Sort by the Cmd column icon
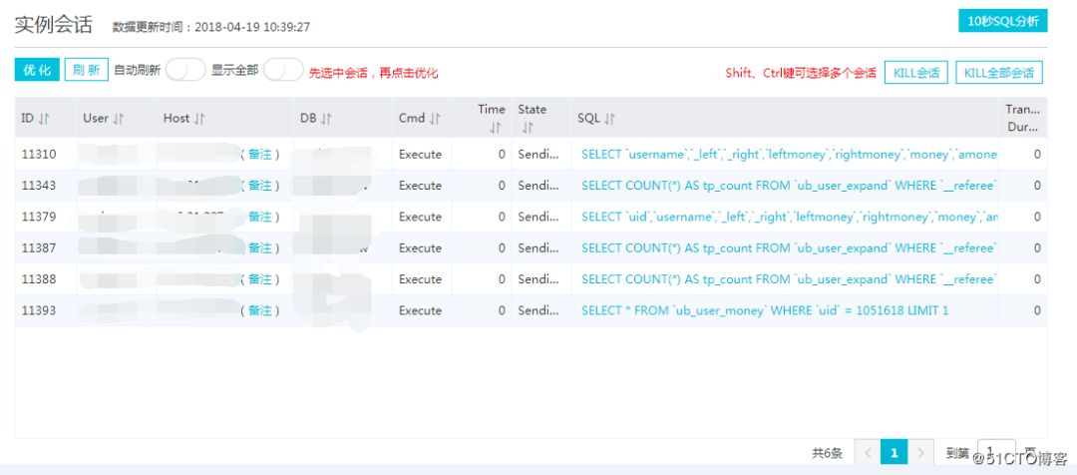The height and width of the screenshot is (475, 1077). [x=435, y=118]
